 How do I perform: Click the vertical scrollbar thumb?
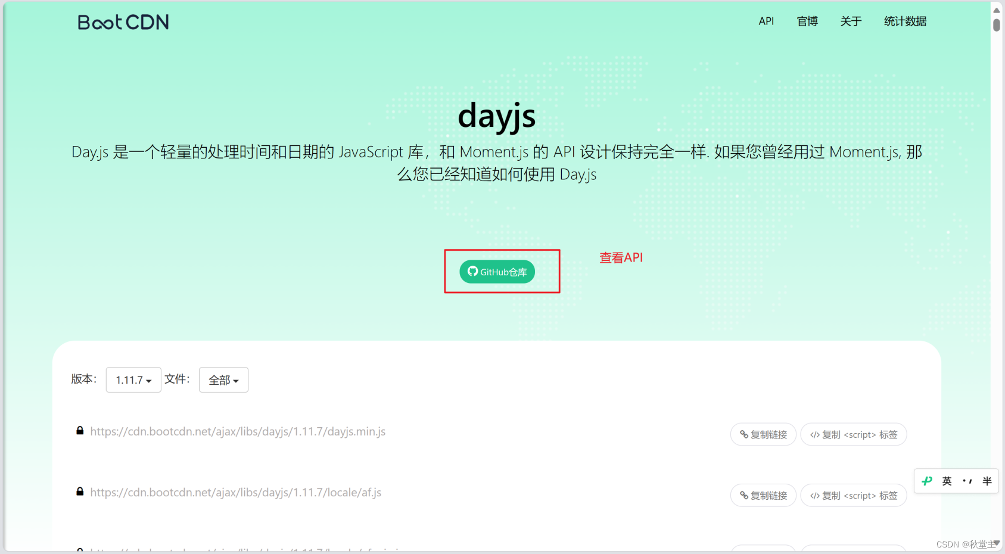pos(997,25)
